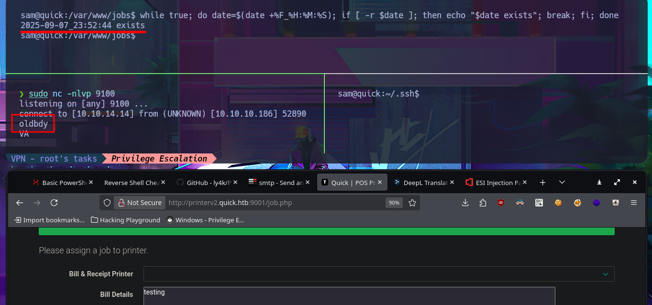
Task: Click into the Bill Details text area
Action: pyautogui.click(x=349, y=296)
